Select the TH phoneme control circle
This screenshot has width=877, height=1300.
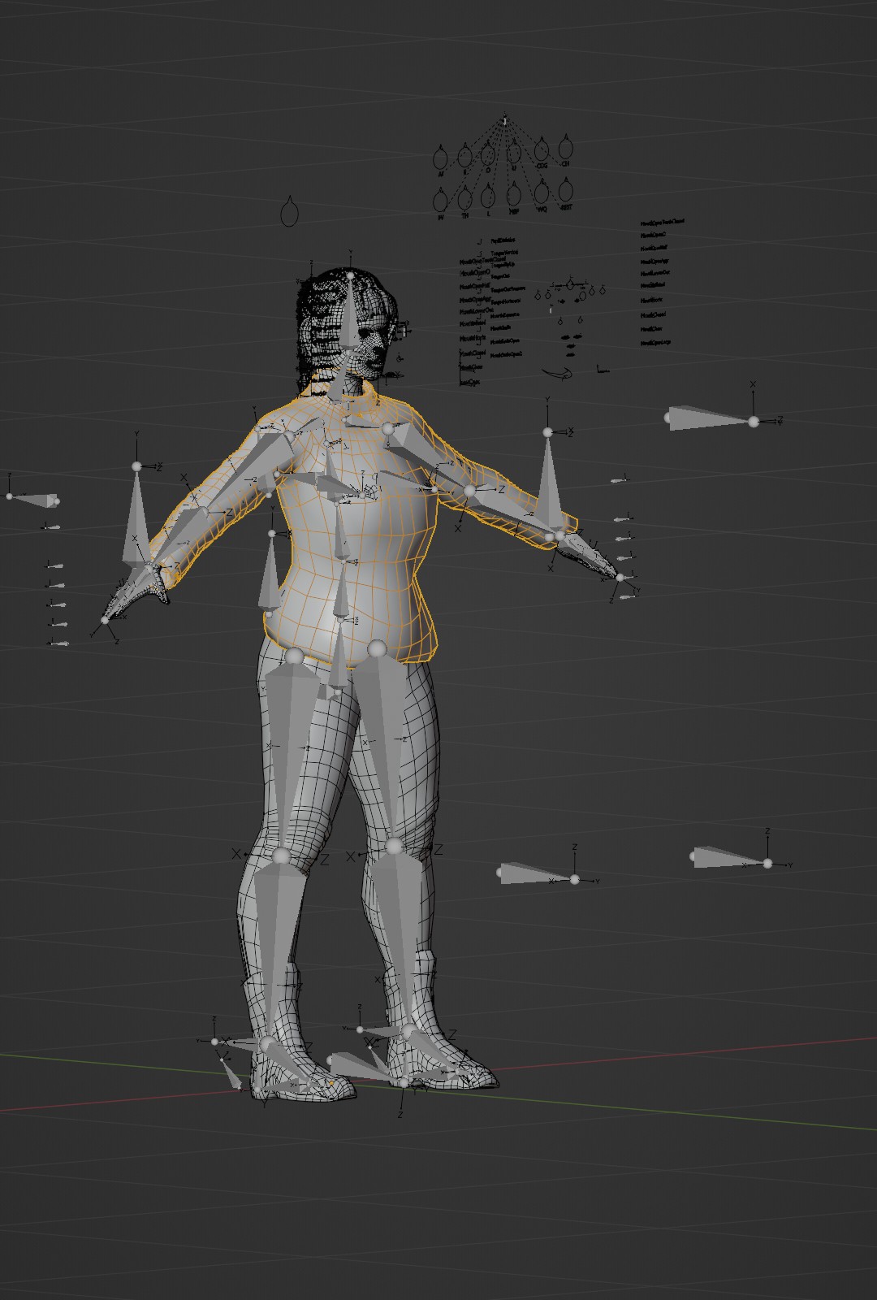click(464, 199)
